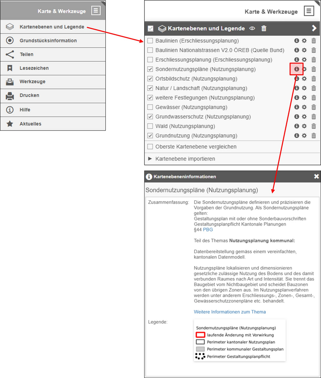The image size is (321, 378).
Task: Click trash icon in Kartenebenen header
Action: click(x=264, y=29)
